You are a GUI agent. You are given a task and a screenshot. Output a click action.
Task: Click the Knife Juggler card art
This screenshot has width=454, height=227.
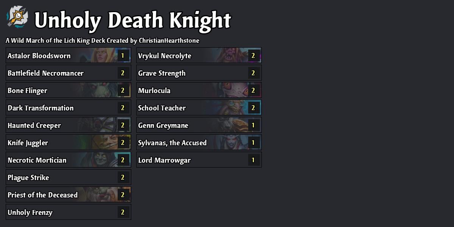pos(110,142)
